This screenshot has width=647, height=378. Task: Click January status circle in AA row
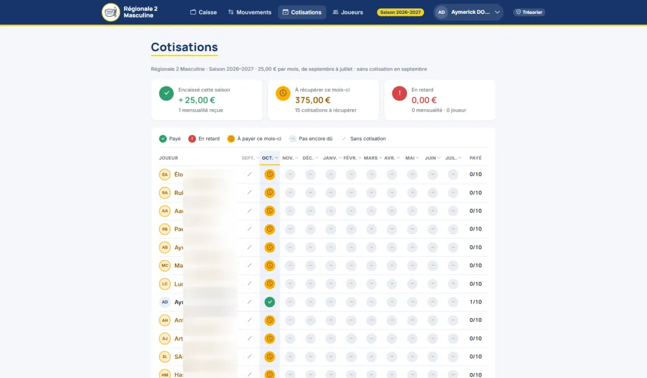click(x=330, y=211)
